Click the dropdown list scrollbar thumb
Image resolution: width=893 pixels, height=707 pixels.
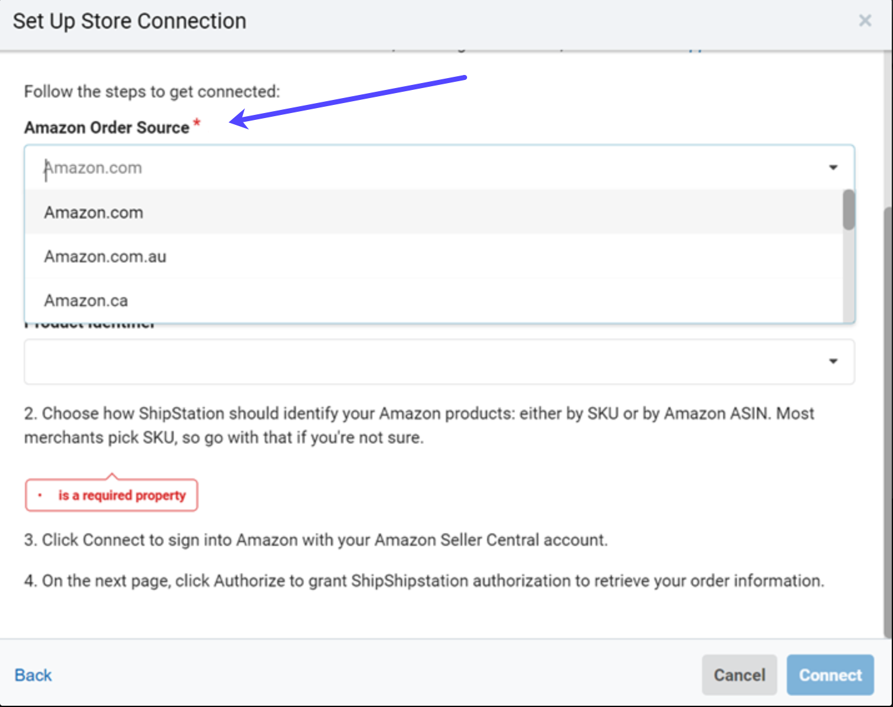pos(849,210)
